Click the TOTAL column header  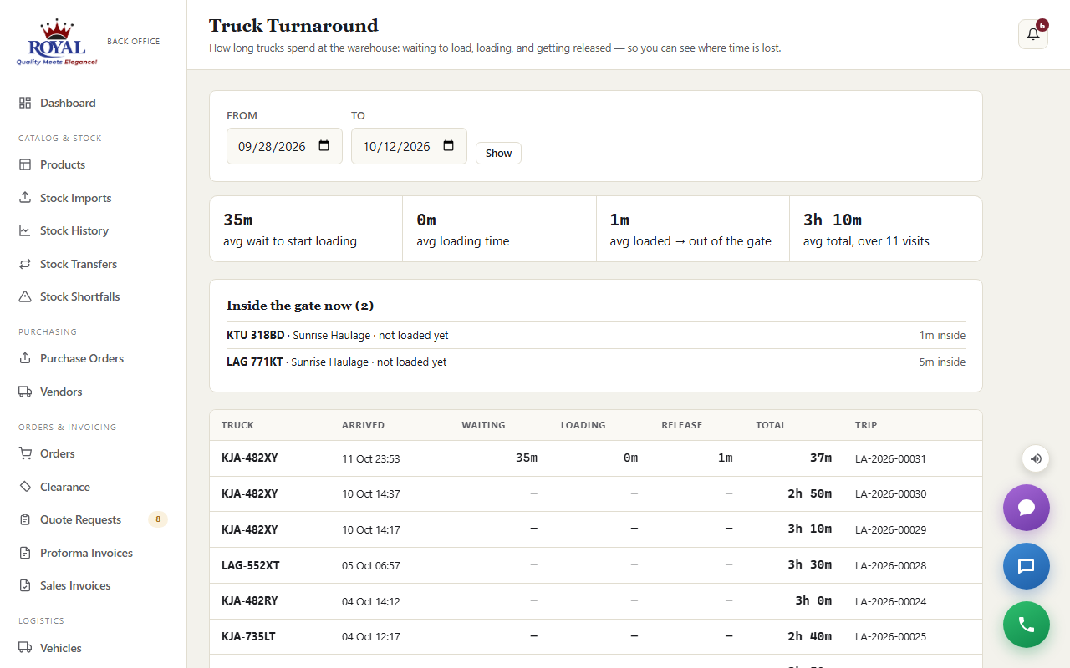point(771,425)
